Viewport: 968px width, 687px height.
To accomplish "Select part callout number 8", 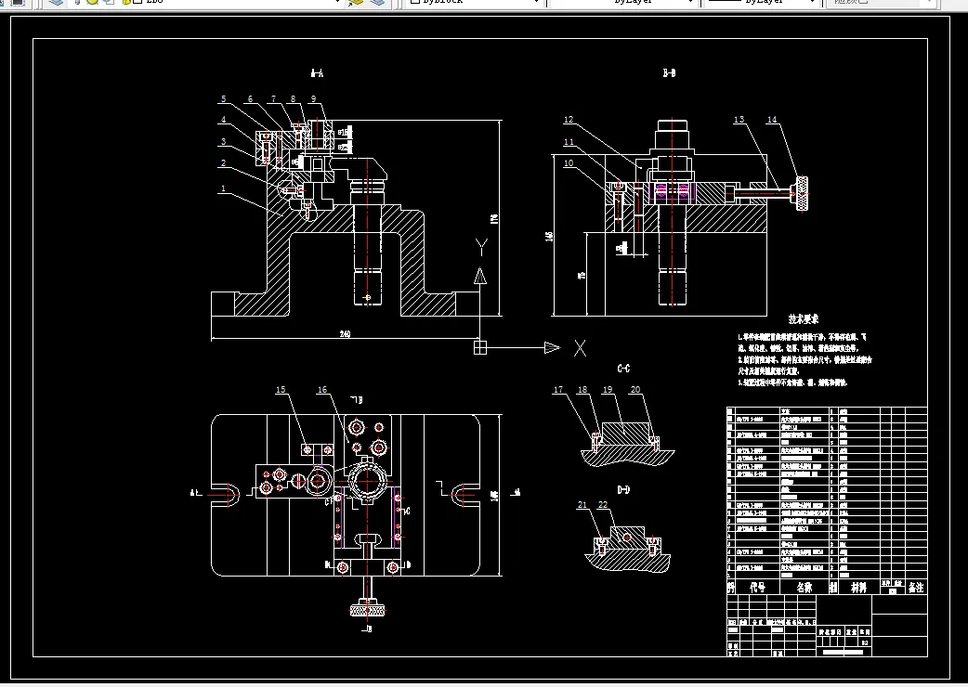I will [x=294, y=98].
